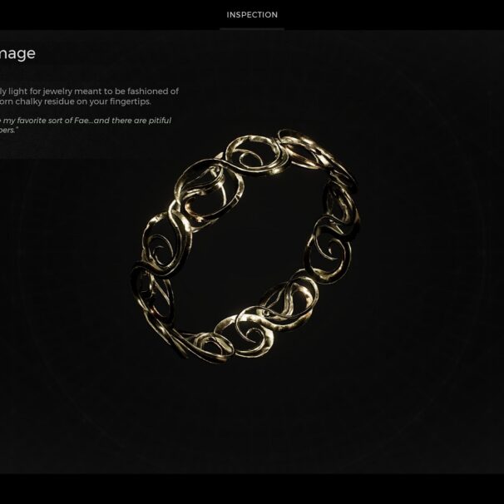Click the rightmost swirl link of the ring

(x=341, y=205)
